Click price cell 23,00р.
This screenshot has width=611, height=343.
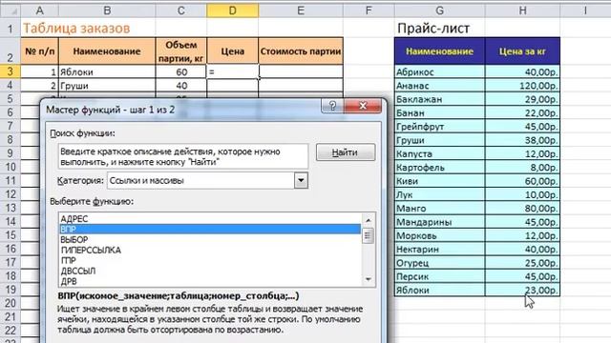[522, 290]
